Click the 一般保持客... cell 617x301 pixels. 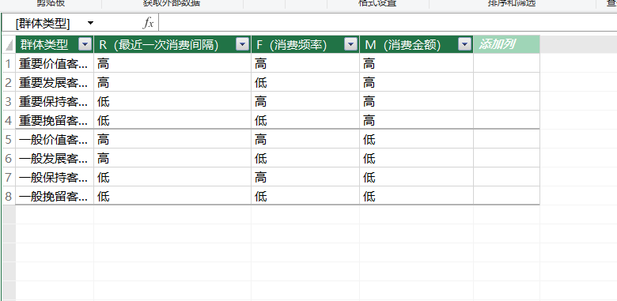point(55,177)
